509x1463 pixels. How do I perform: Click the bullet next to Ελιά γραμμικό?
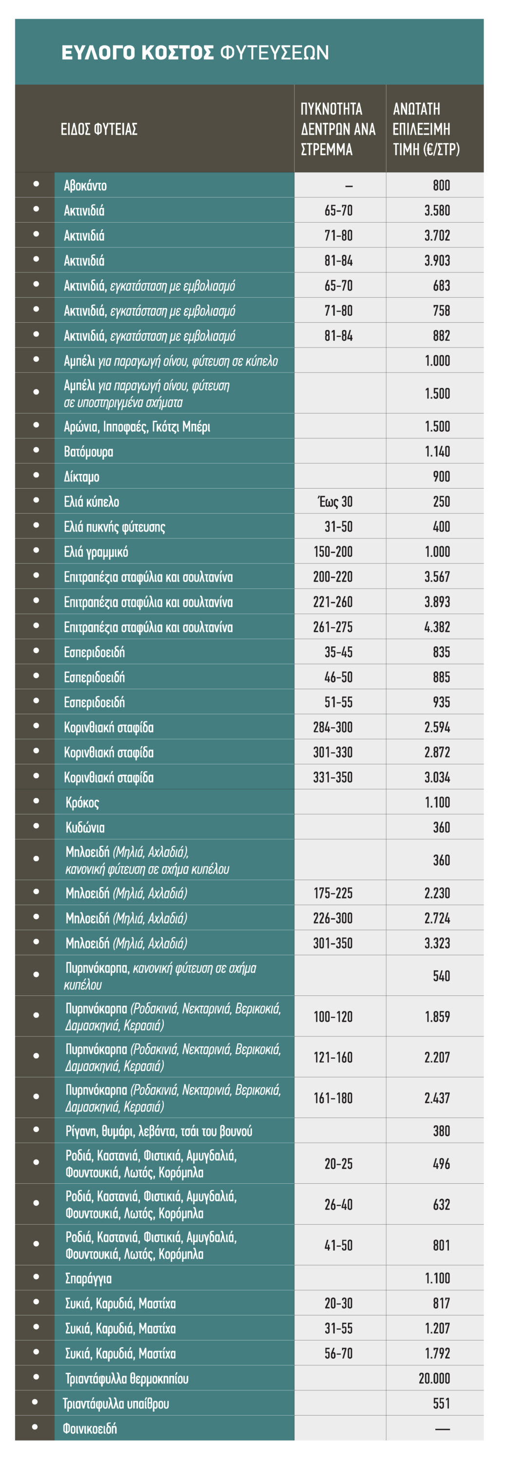click(36, 550)
